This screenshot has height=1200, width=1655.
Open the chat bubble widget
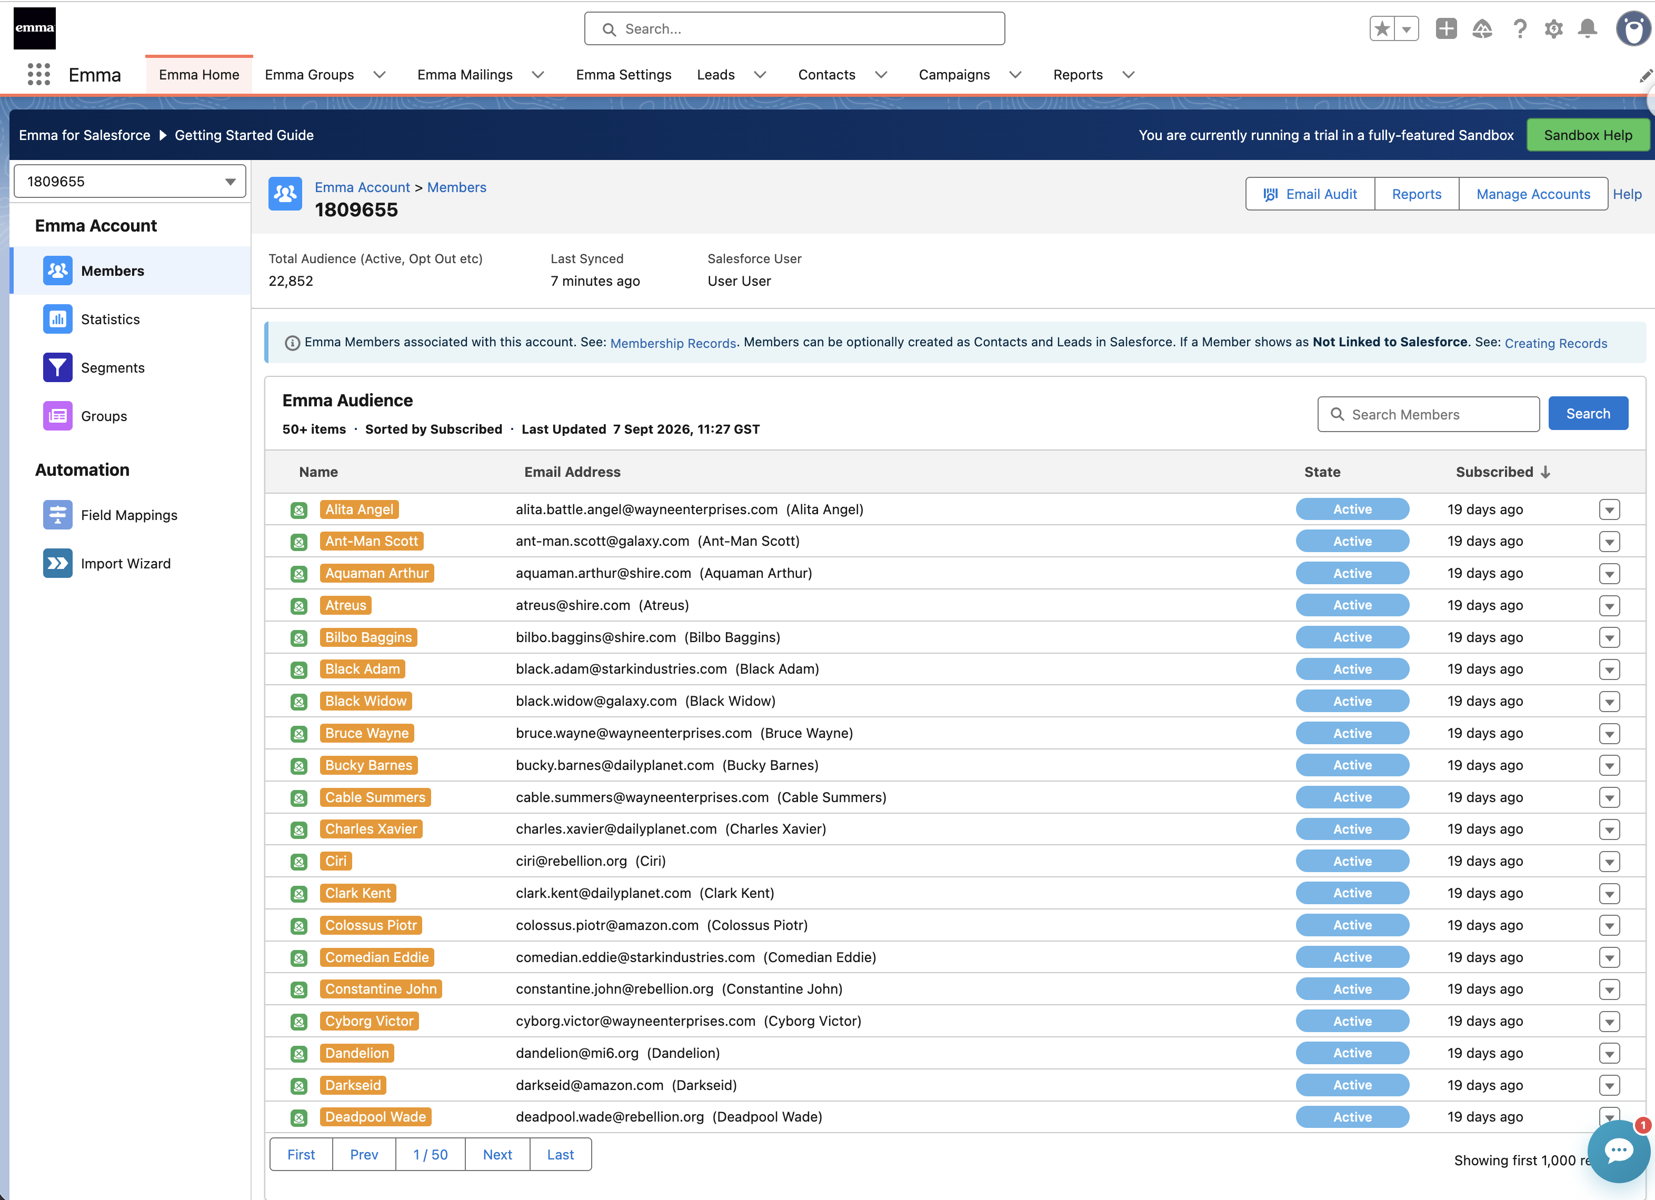coord(1618,1151)
